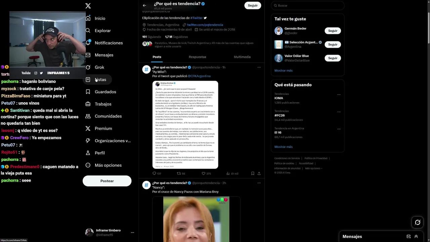Open Inicio home icon

pyautogui.click(x=88, y=18)
